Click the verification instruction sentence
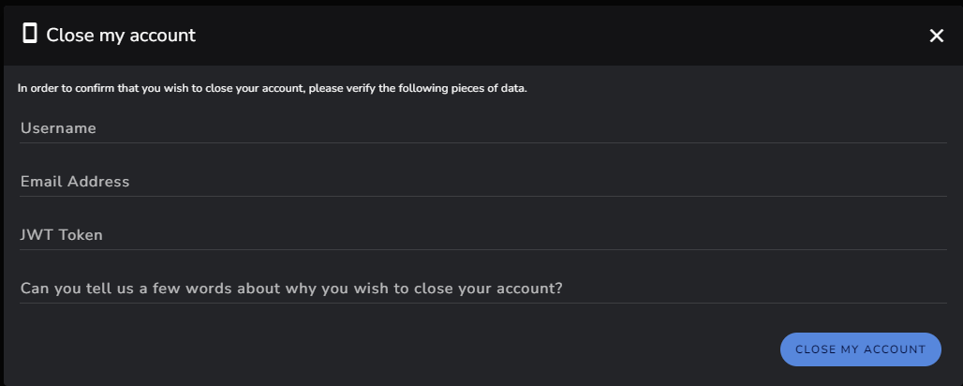963x386 pixels. [272, 88]
